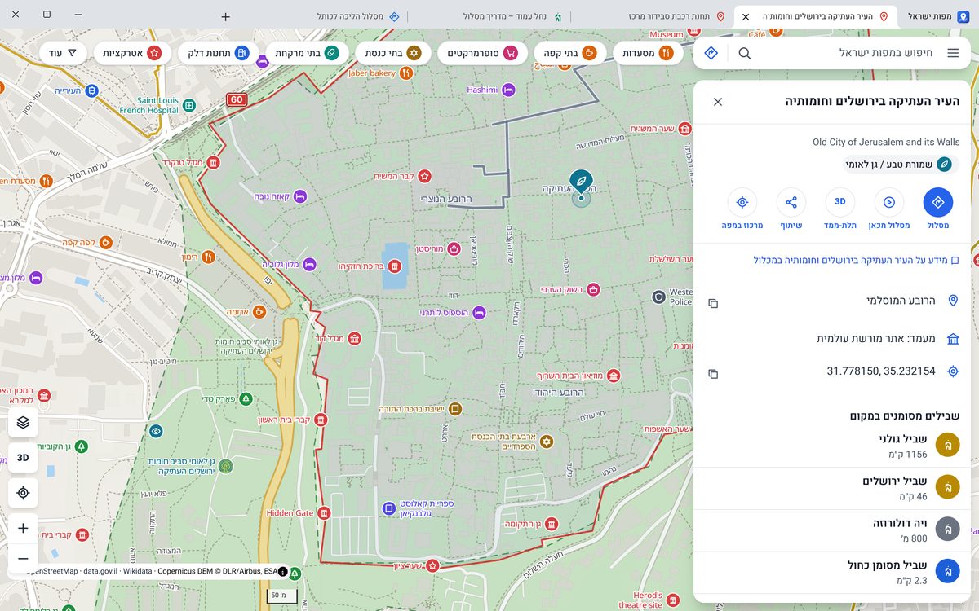Filter map by מסעדות restaurants
Viewport: 979px width, 611px height.
pos(646,53)
